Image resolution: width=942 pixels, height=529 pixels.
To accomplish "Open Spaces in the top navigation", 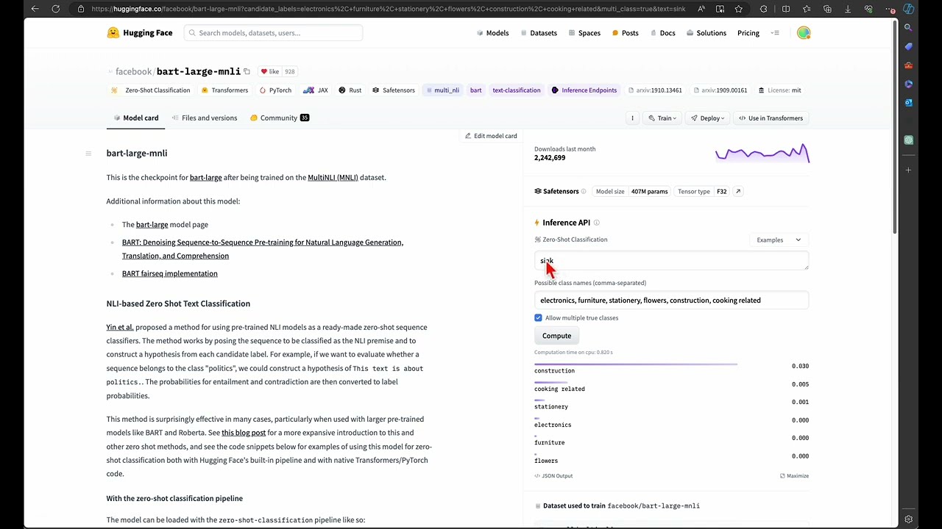I will [x=584, y=33].
